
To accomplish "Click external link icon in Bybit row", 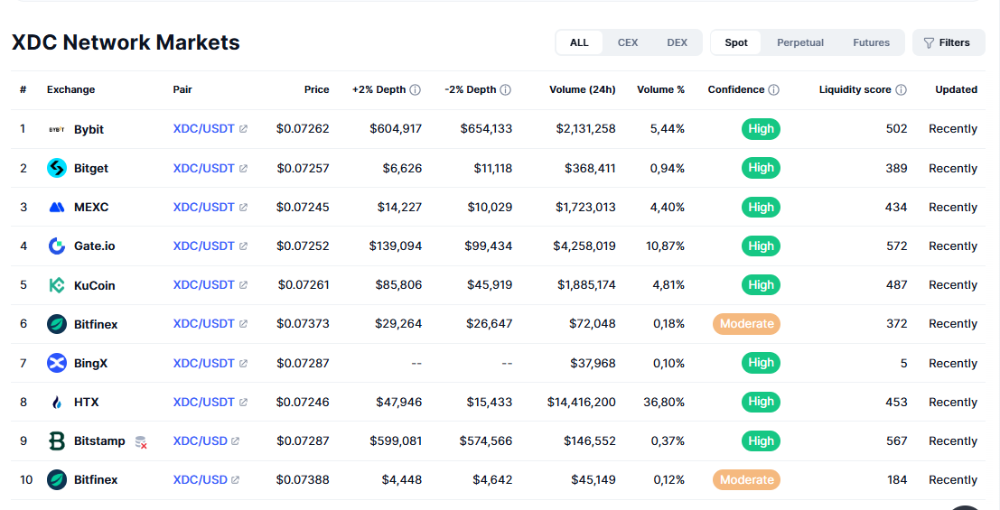I will (x=243, y=129).
